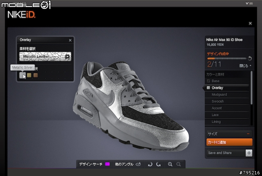Expand Save and Share plus icon
This screenshot has width=262, height=176.
click(249, 153)
